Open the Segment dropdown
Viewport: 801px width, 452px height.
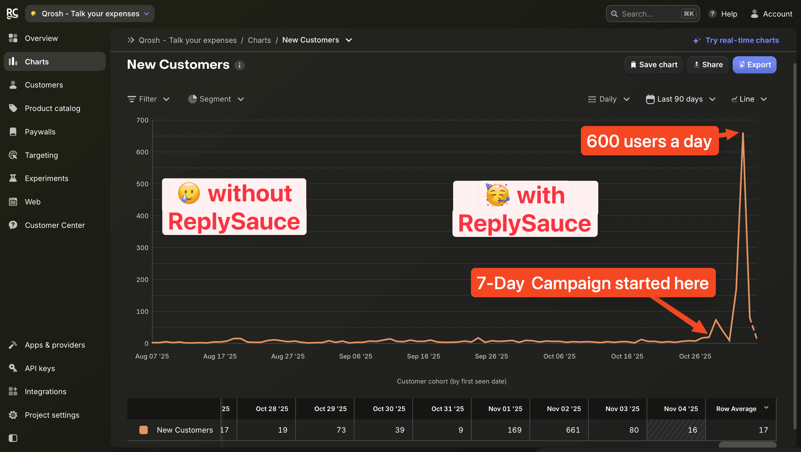(216, 99)
